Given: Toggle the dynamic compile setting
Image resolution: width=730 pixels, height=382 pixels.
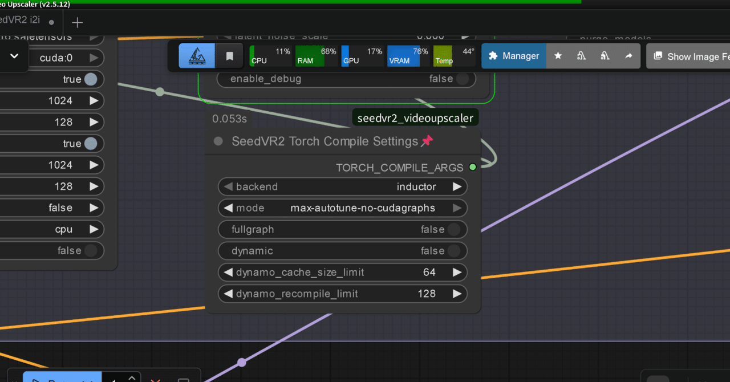Looking at the screenshot, I should click(454, 251).
